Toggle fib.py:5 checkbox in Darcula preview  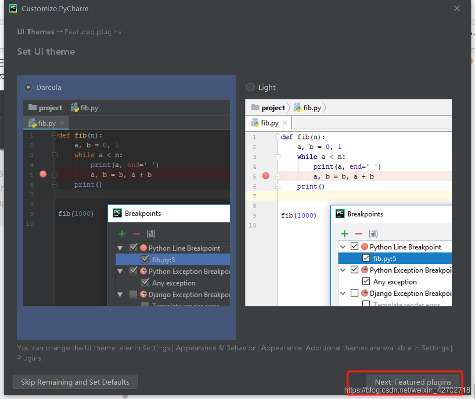point(145,259)
